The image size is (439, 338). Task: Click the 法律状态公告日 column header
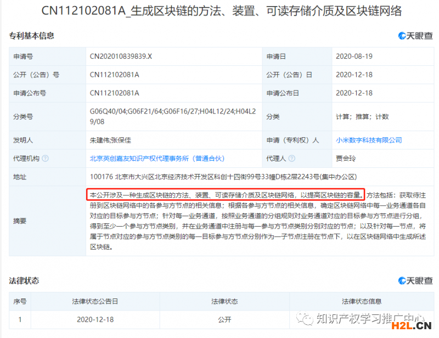click(x=95, y=301)
